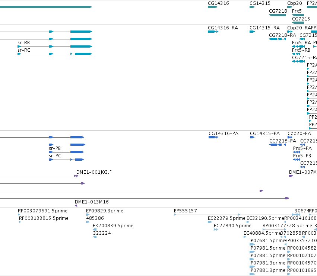Select the sr-PB protein label
This screenshot has height=276, width=317.
pos(55,148)
